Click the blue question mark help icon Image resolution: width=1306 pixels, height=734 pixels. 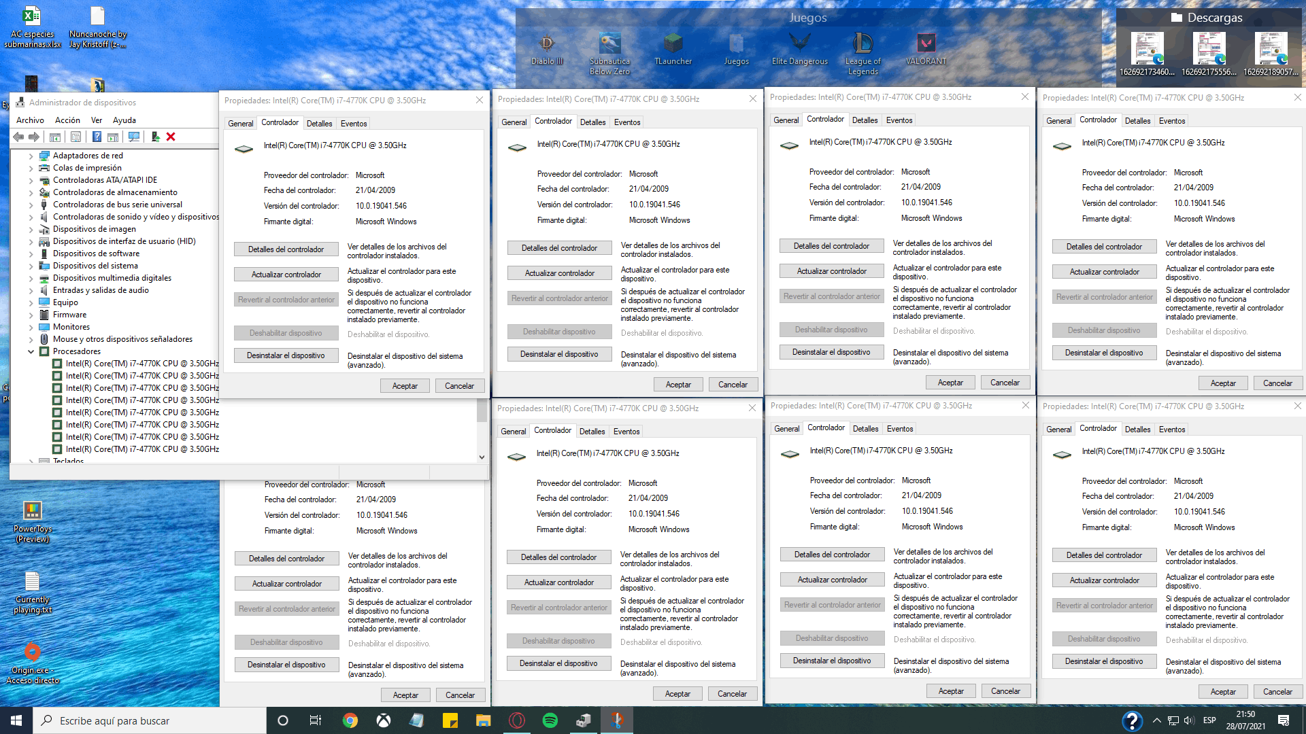[97, 137]
